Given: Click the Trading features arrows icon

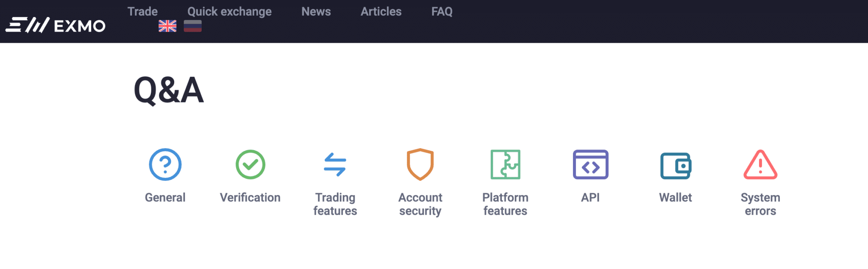Looking at the screenshot, I should point(335,164).
